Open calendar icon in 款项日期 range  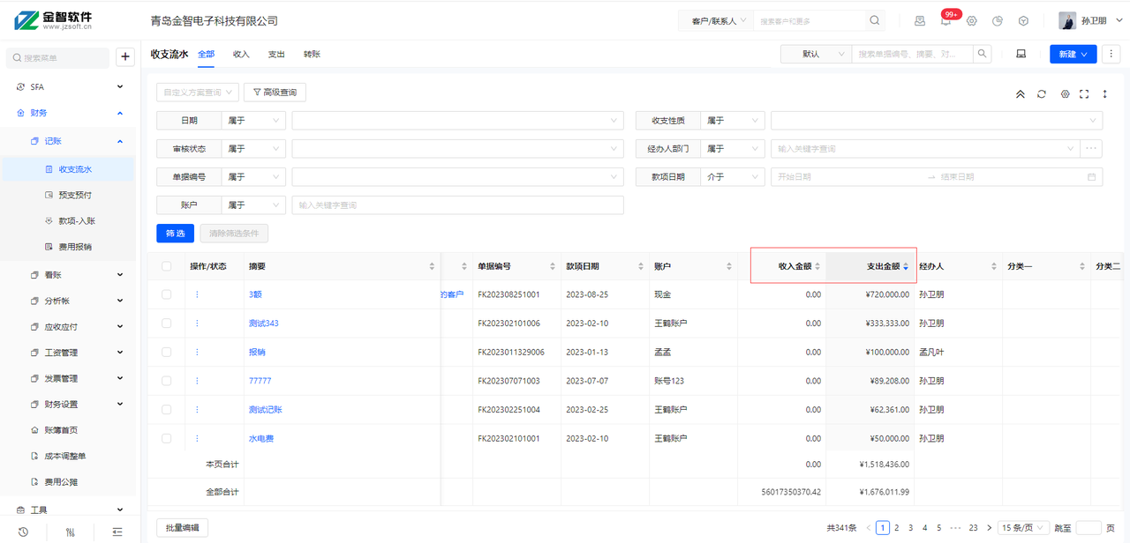pos(1092,177)
